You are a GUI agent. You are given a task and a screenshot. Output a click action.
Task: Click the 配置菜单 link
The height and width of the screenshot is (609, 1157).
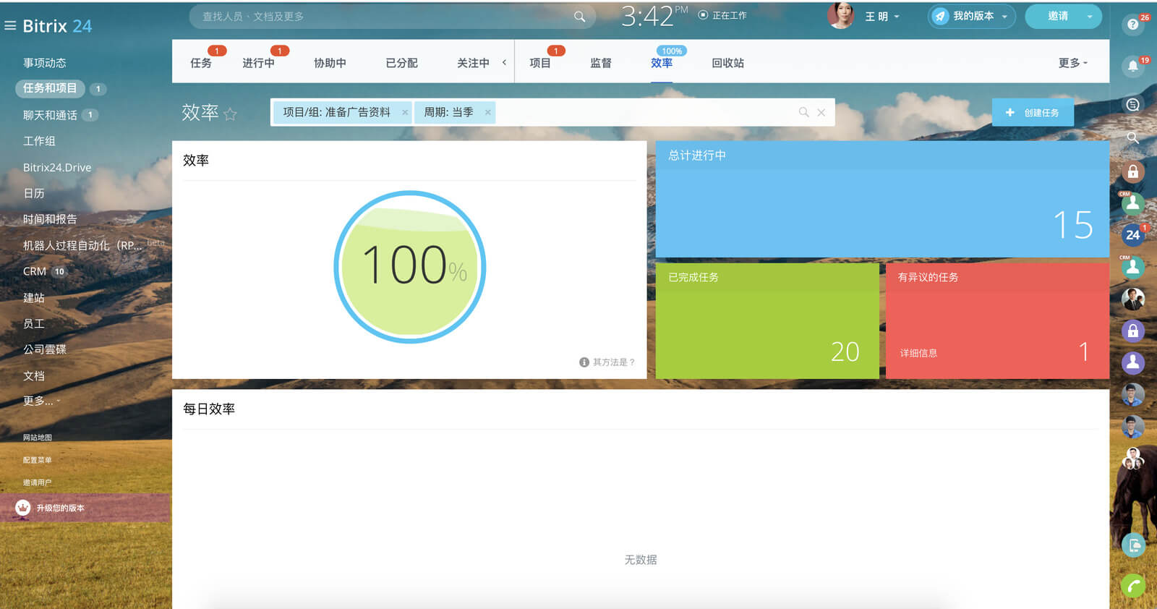pos(37,460)
